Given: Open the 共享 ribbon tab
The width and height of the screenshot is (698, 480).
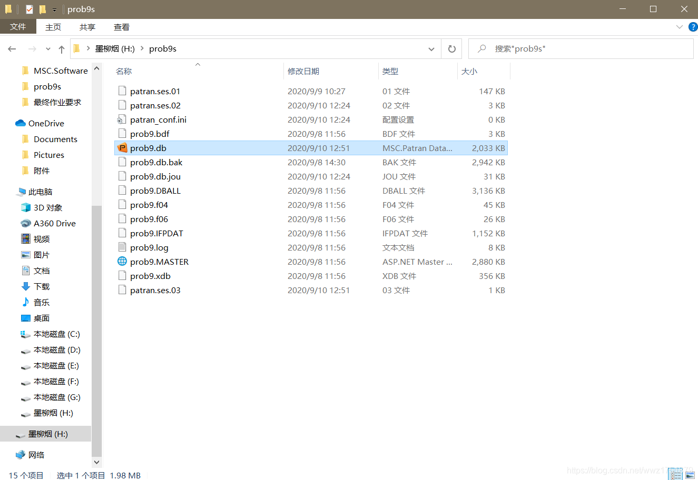Looking at the screenshot, I should (x=87, y=27).
